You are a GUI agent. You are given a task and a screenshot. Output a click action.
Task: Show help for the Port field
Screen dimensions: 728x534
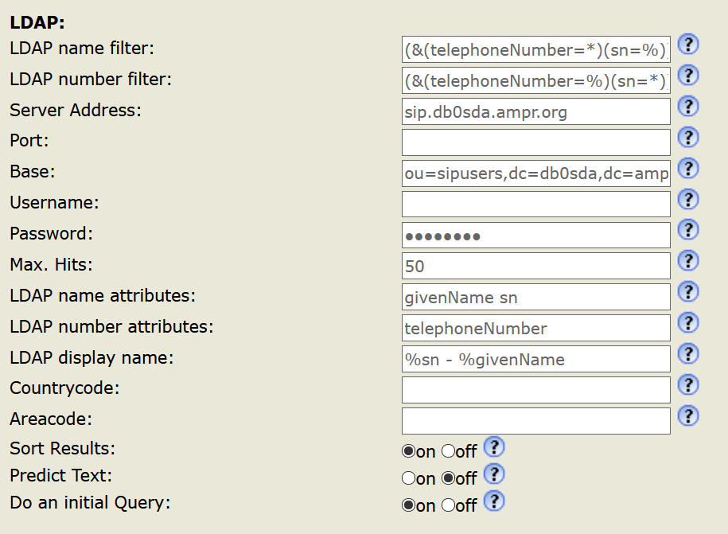[x=687, y=138]
